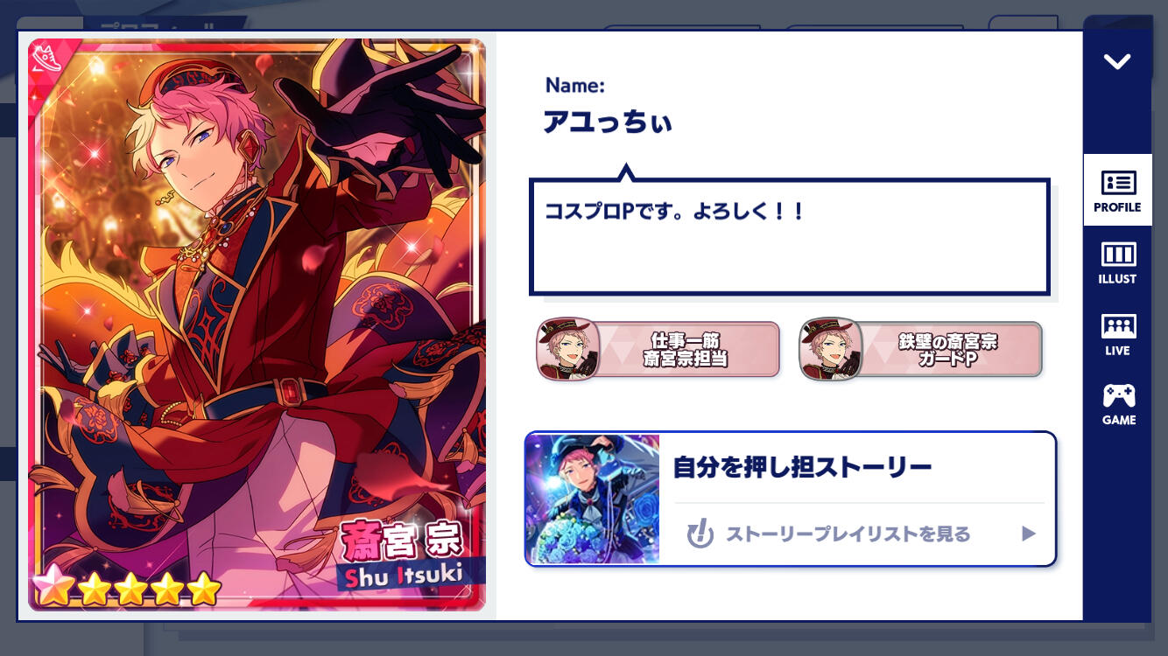Click the play arrow beside story playlist

point(1029,534)
